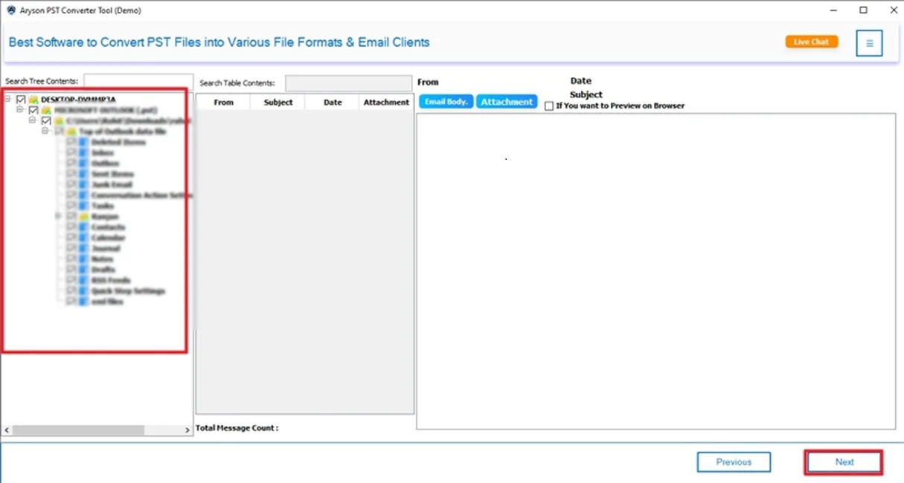
Task: Switch to the Email Body tab
Action: click(x=446, y=102)
